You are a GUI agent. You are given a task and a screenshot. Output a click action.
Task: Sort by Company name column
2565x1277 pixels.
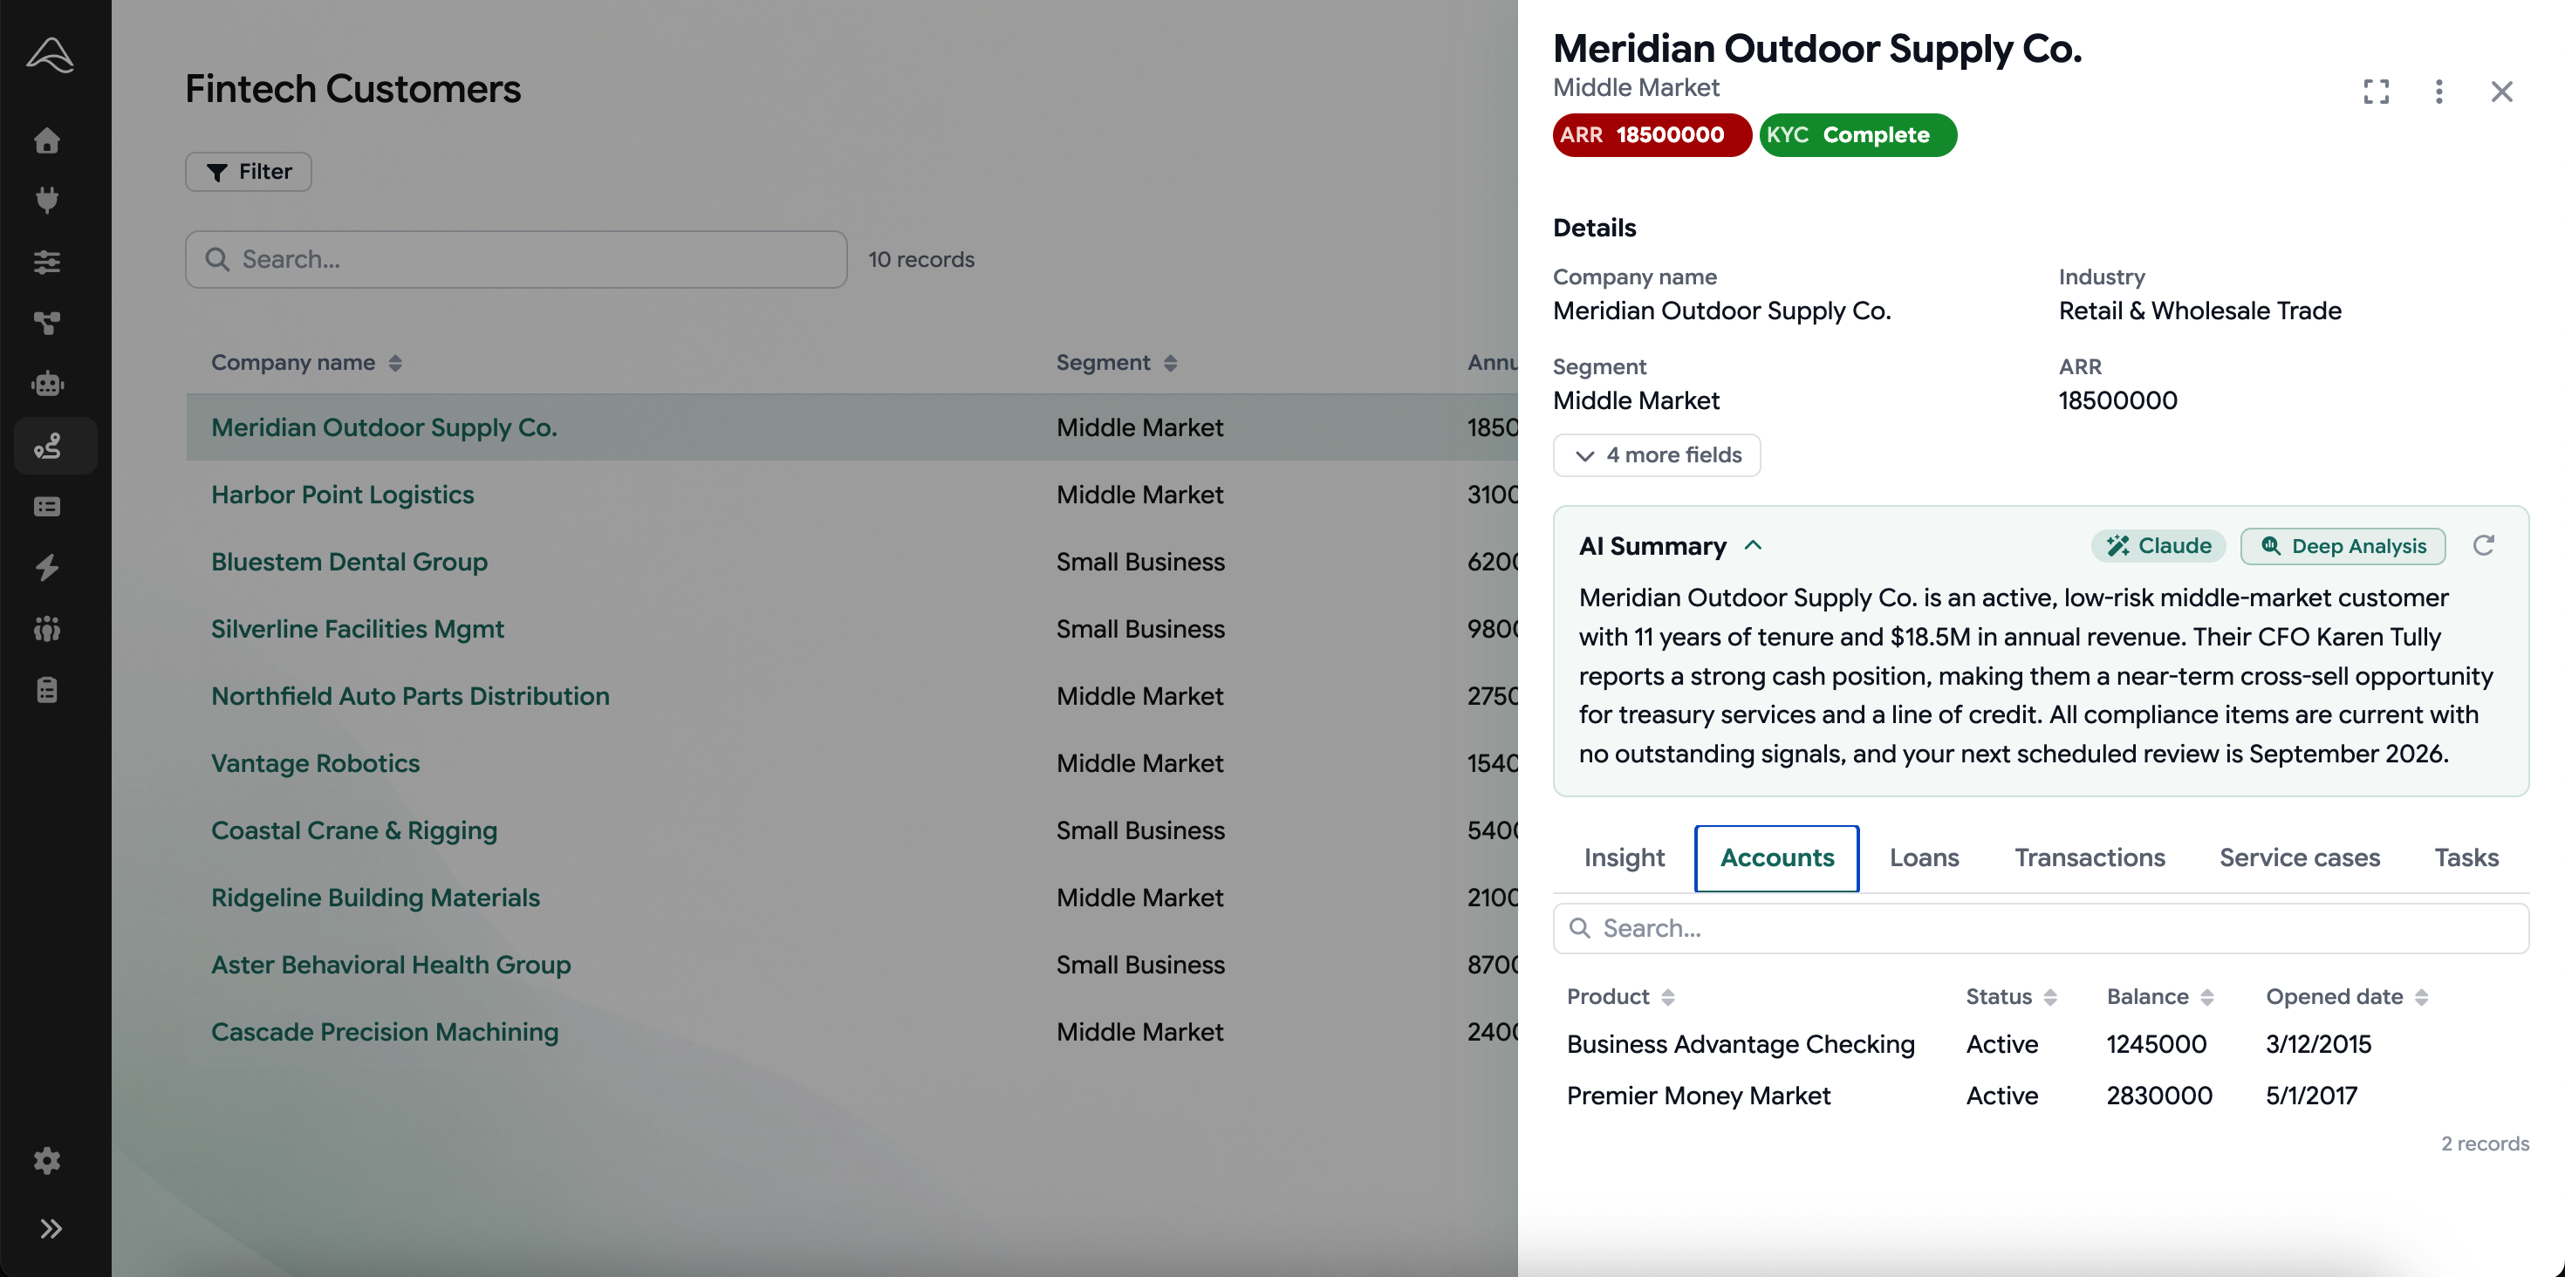pyautogui.click(x=307, y=363)
